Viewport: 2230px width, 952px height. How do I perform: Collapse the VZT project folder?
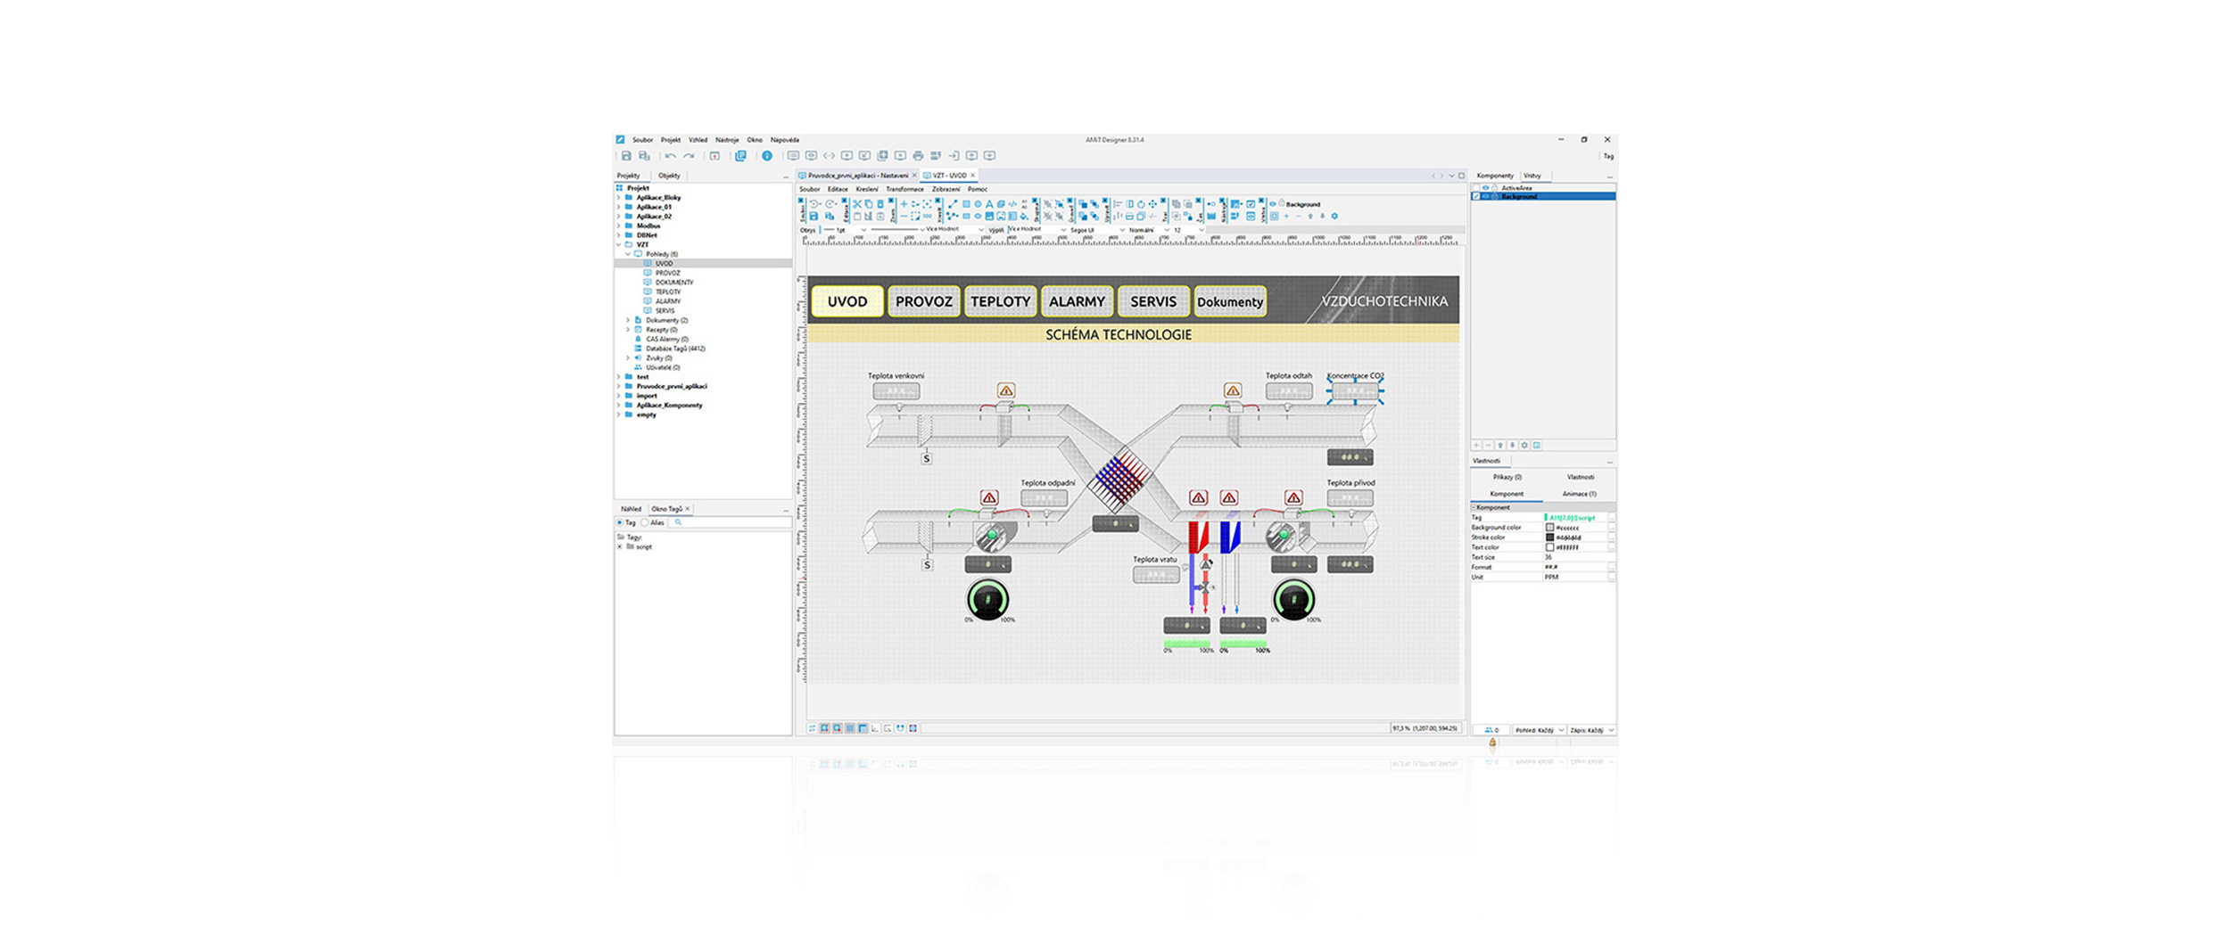619,244
